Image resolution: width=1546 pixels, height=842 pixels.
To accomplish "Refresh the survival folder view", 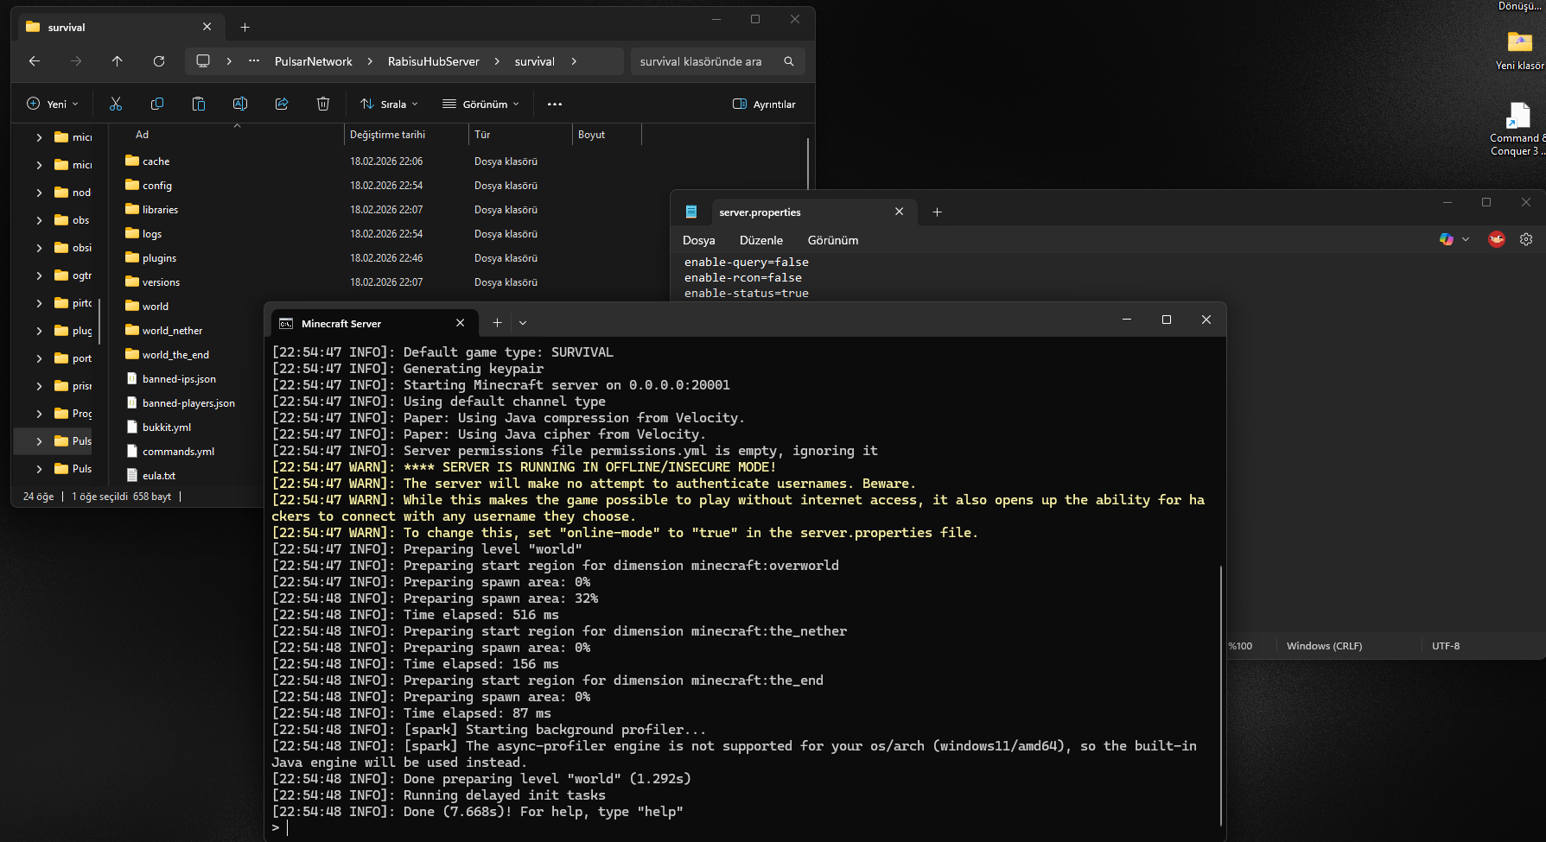I will click(x=159, y=61).
